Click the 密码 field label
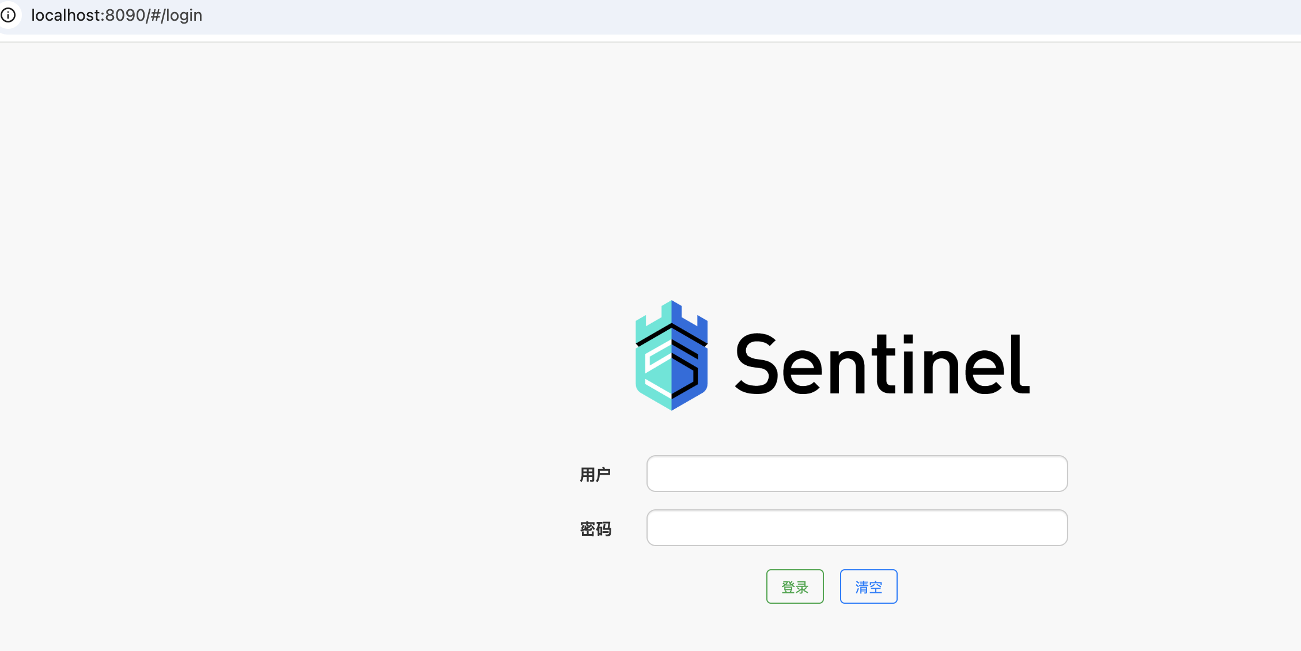This screenshot has height=651, width=1301. pyautogui.click(x=595, y=529)
